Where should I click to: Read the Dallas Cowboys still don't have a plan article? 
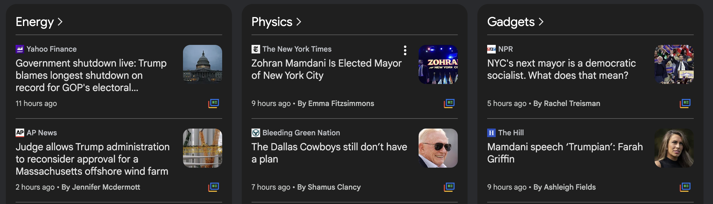tap(329, 153)
